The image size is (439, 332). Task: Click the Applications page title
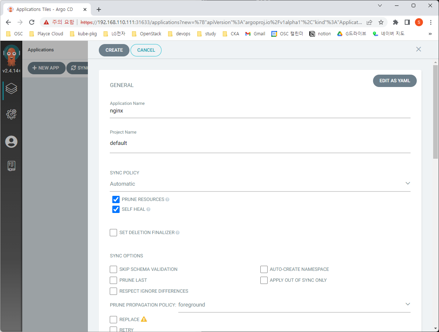(x=41, y=50)
